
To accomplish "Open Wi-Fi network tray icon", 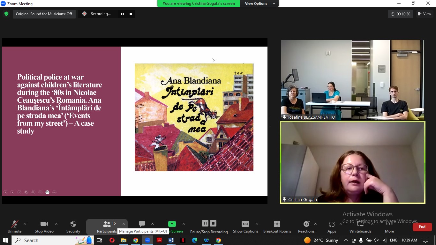I will (385, 240).
